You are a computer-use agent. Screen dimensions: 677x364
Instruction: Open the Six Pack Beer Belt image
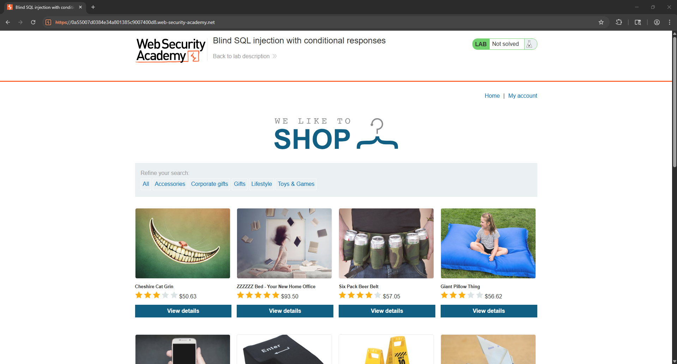386,243
